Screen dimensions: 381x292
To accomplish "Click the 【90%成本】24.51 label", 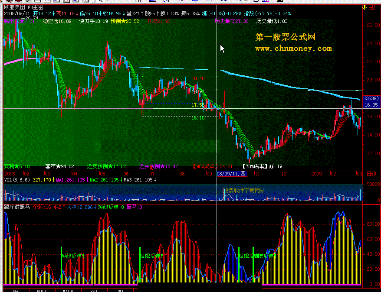I will click(x=212, y=167).
